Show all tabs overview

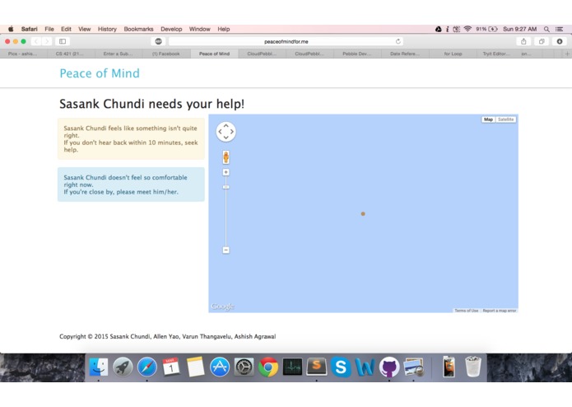click(x=542, y=41)
